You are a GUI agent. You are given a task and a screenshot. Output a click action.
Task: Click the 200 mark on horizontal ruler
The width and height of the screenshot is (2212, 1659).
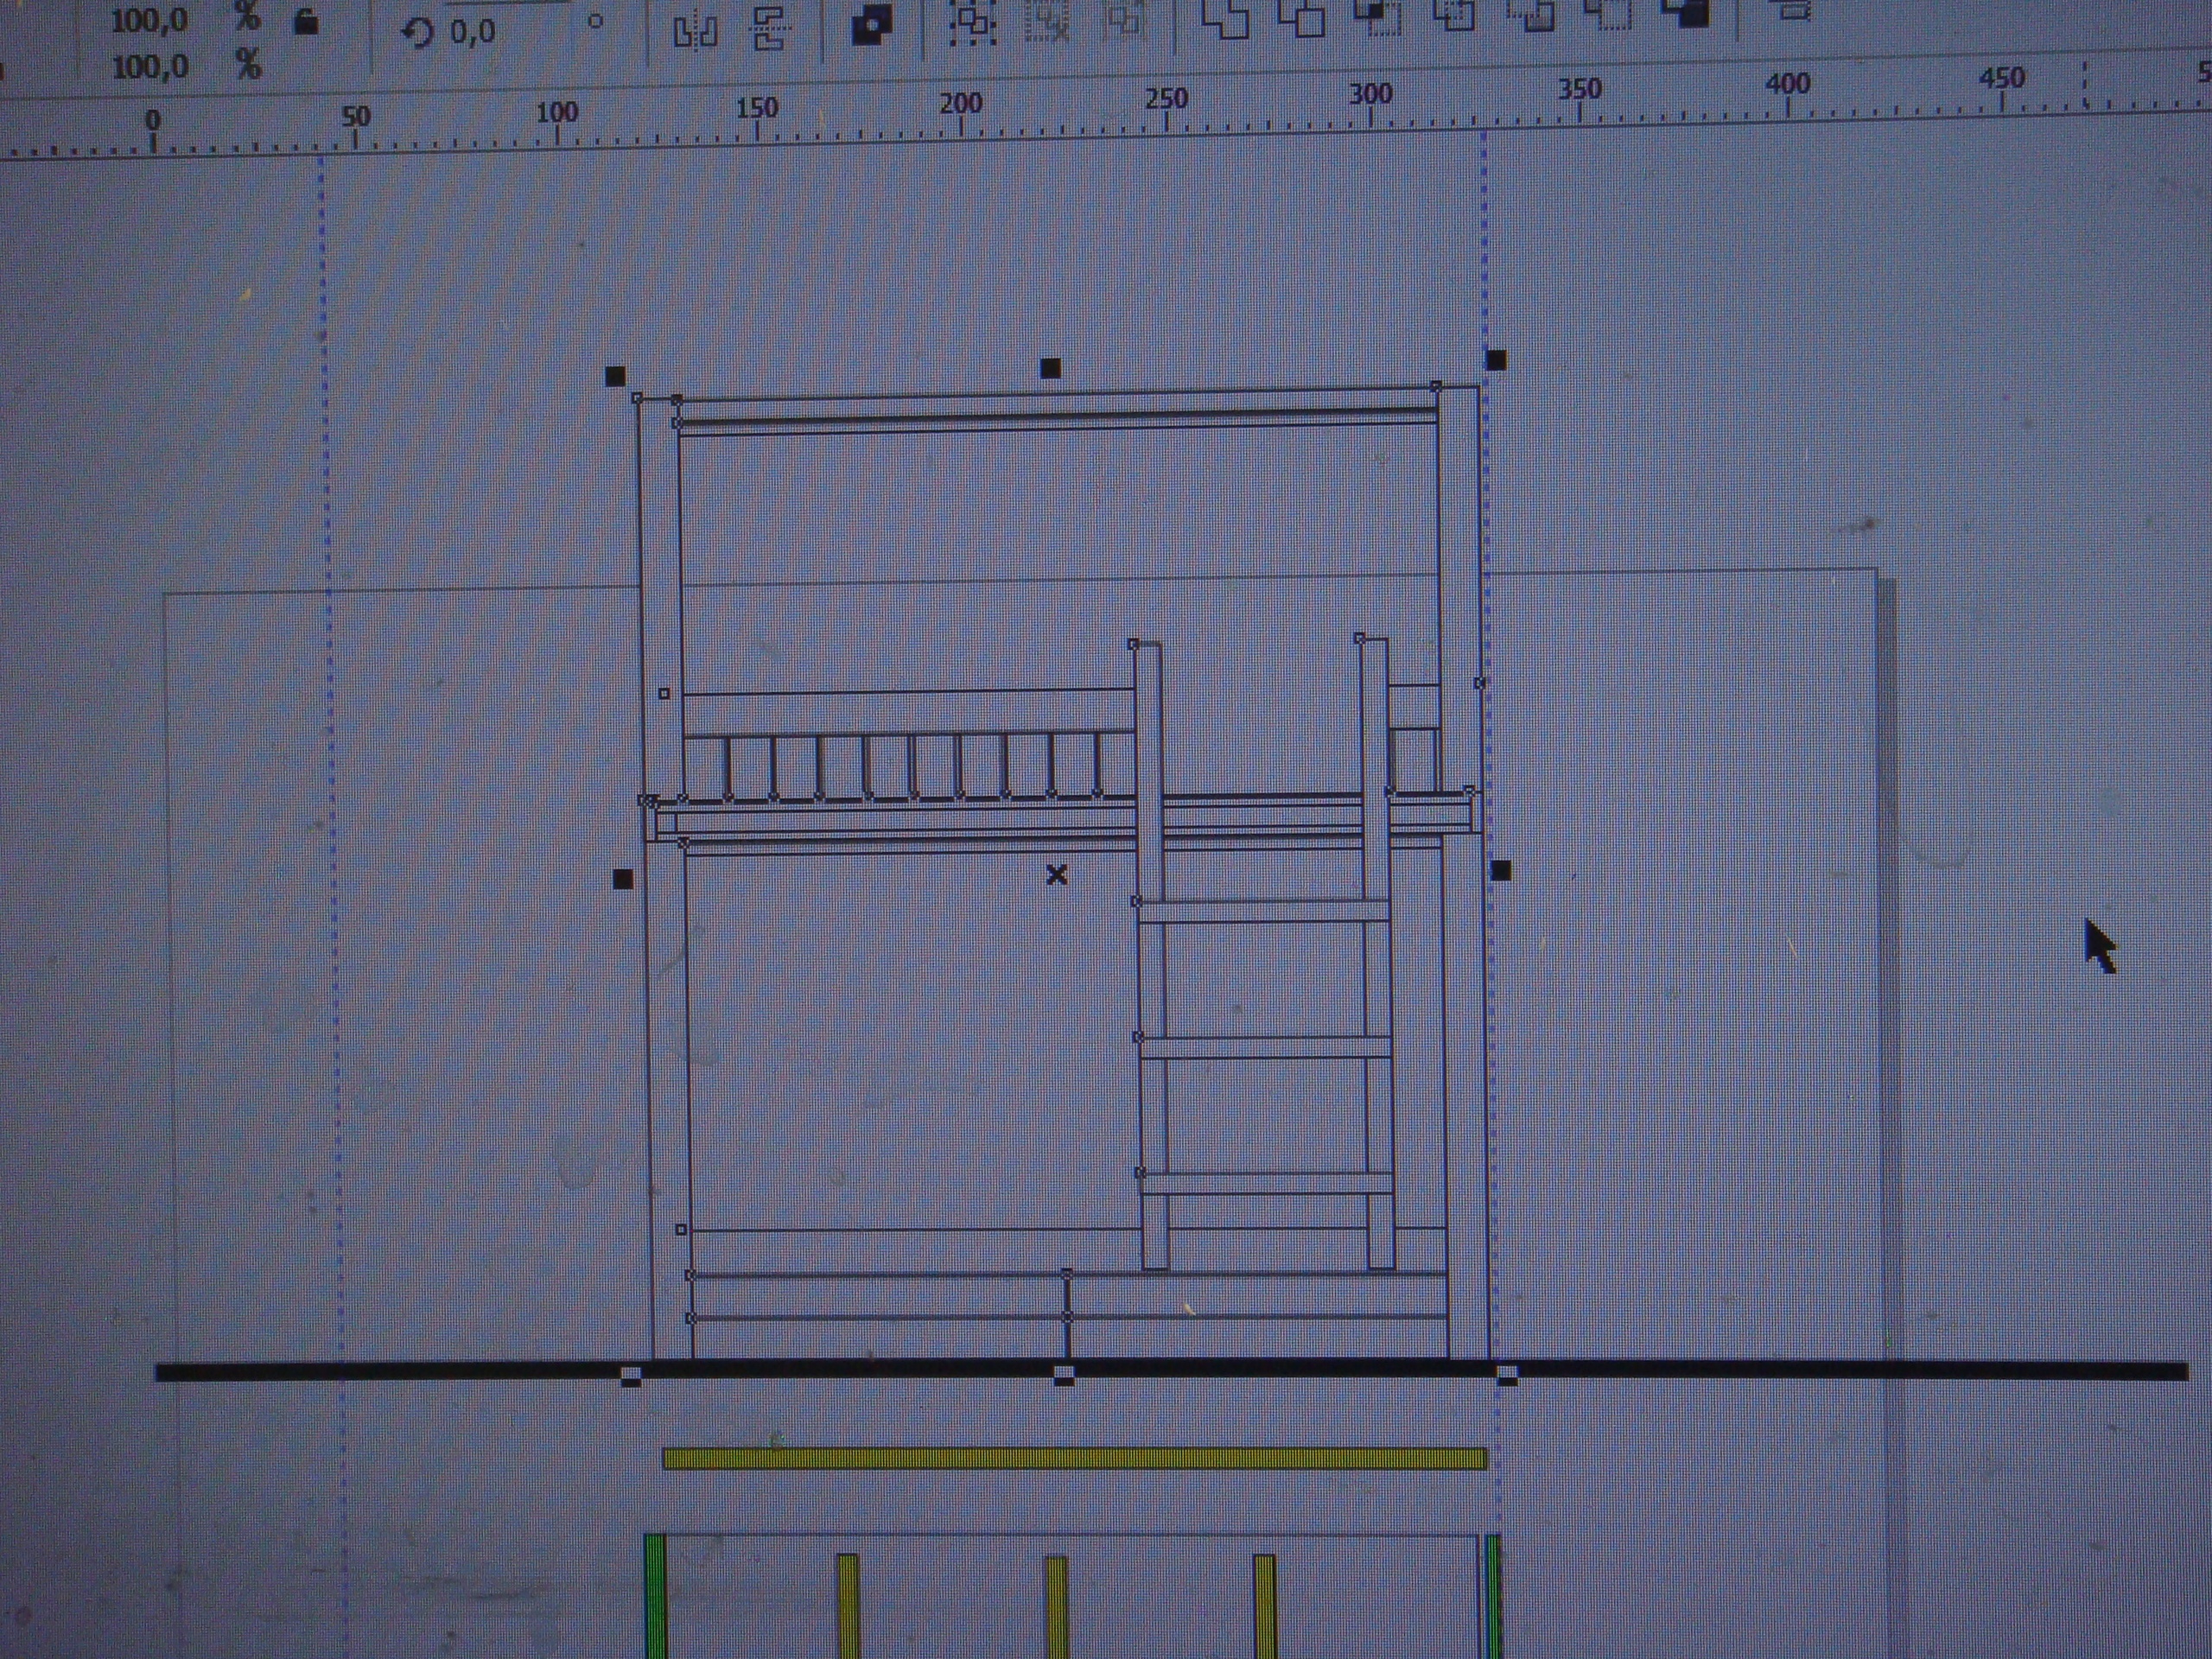[961, 104]
